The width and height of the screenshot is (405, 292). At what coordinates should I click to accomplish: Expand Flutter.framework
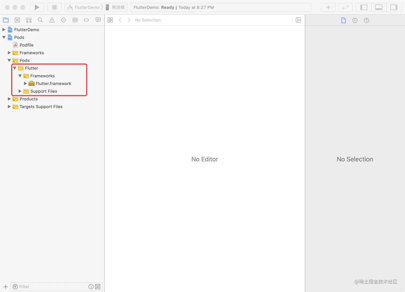(x=25, y=84)
